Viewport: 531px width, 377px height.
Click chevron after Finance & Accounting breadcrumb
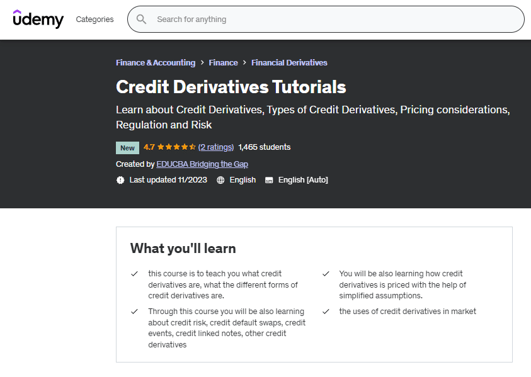(202, 62)
